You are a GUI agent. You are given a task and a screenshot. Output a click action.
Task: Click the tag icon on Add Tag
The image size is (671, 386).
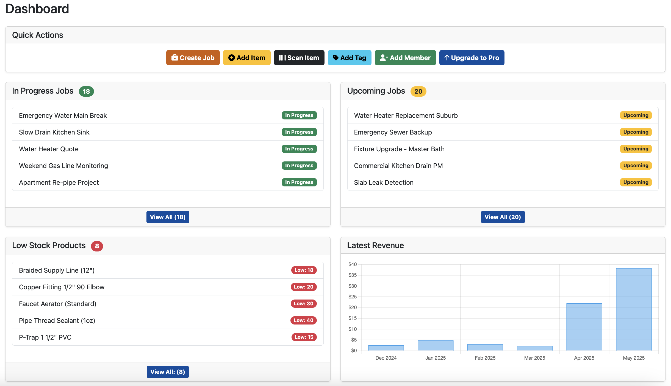click(336, 58)
